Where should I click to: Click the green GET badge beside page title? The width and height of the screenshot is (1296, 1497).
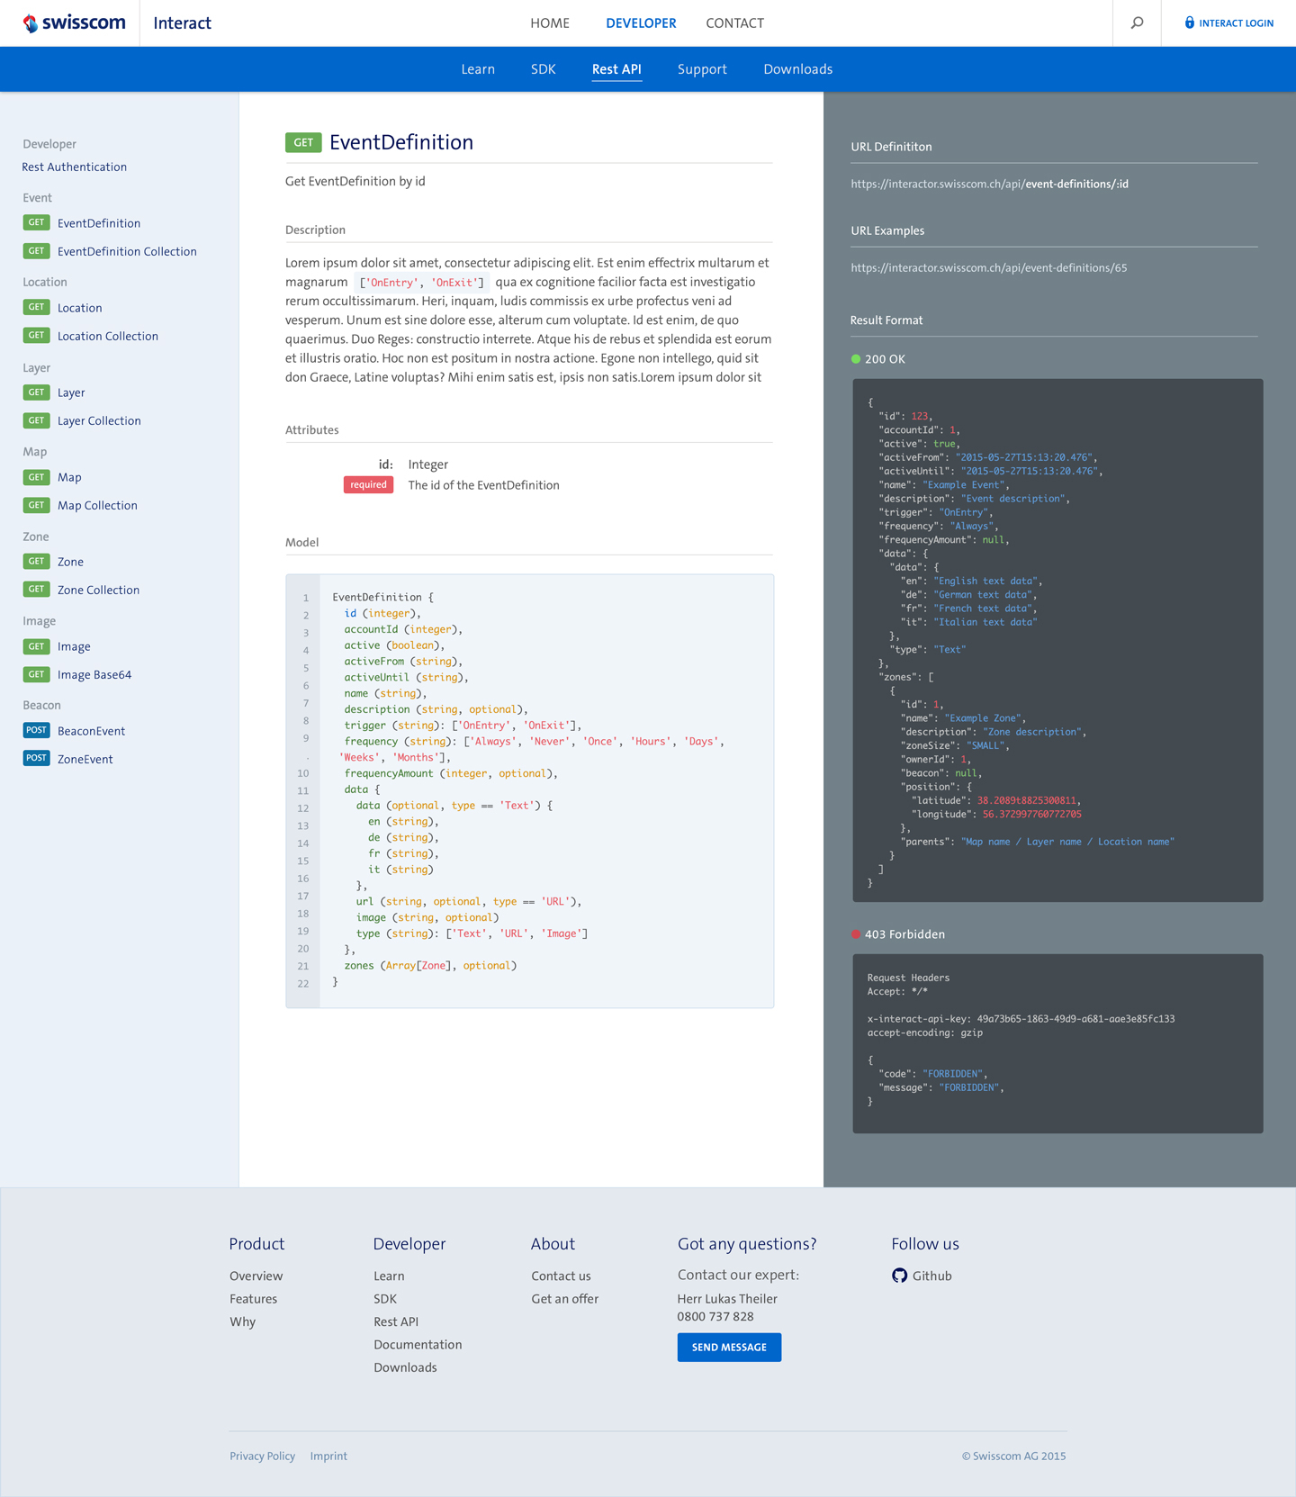[x=303, y=142]
